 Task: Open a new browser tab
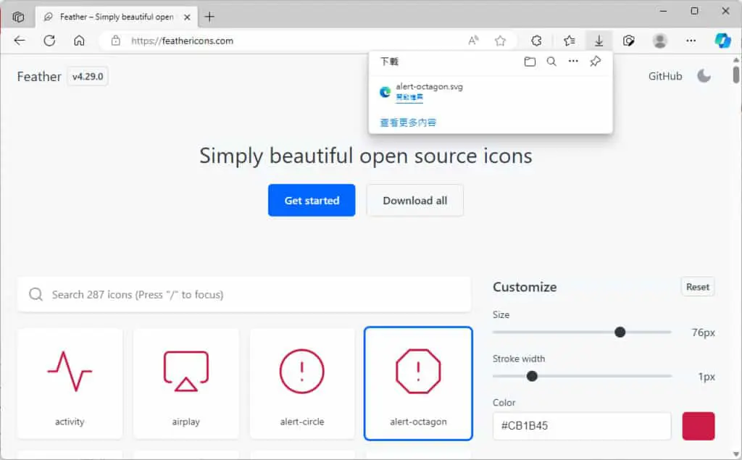209,17
